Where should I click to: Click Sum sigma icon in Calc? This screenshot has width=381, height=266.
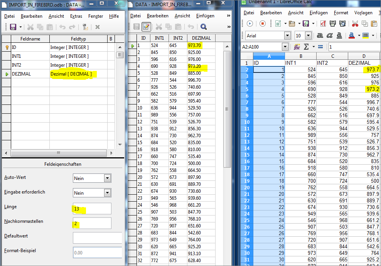tap(306, 47)
